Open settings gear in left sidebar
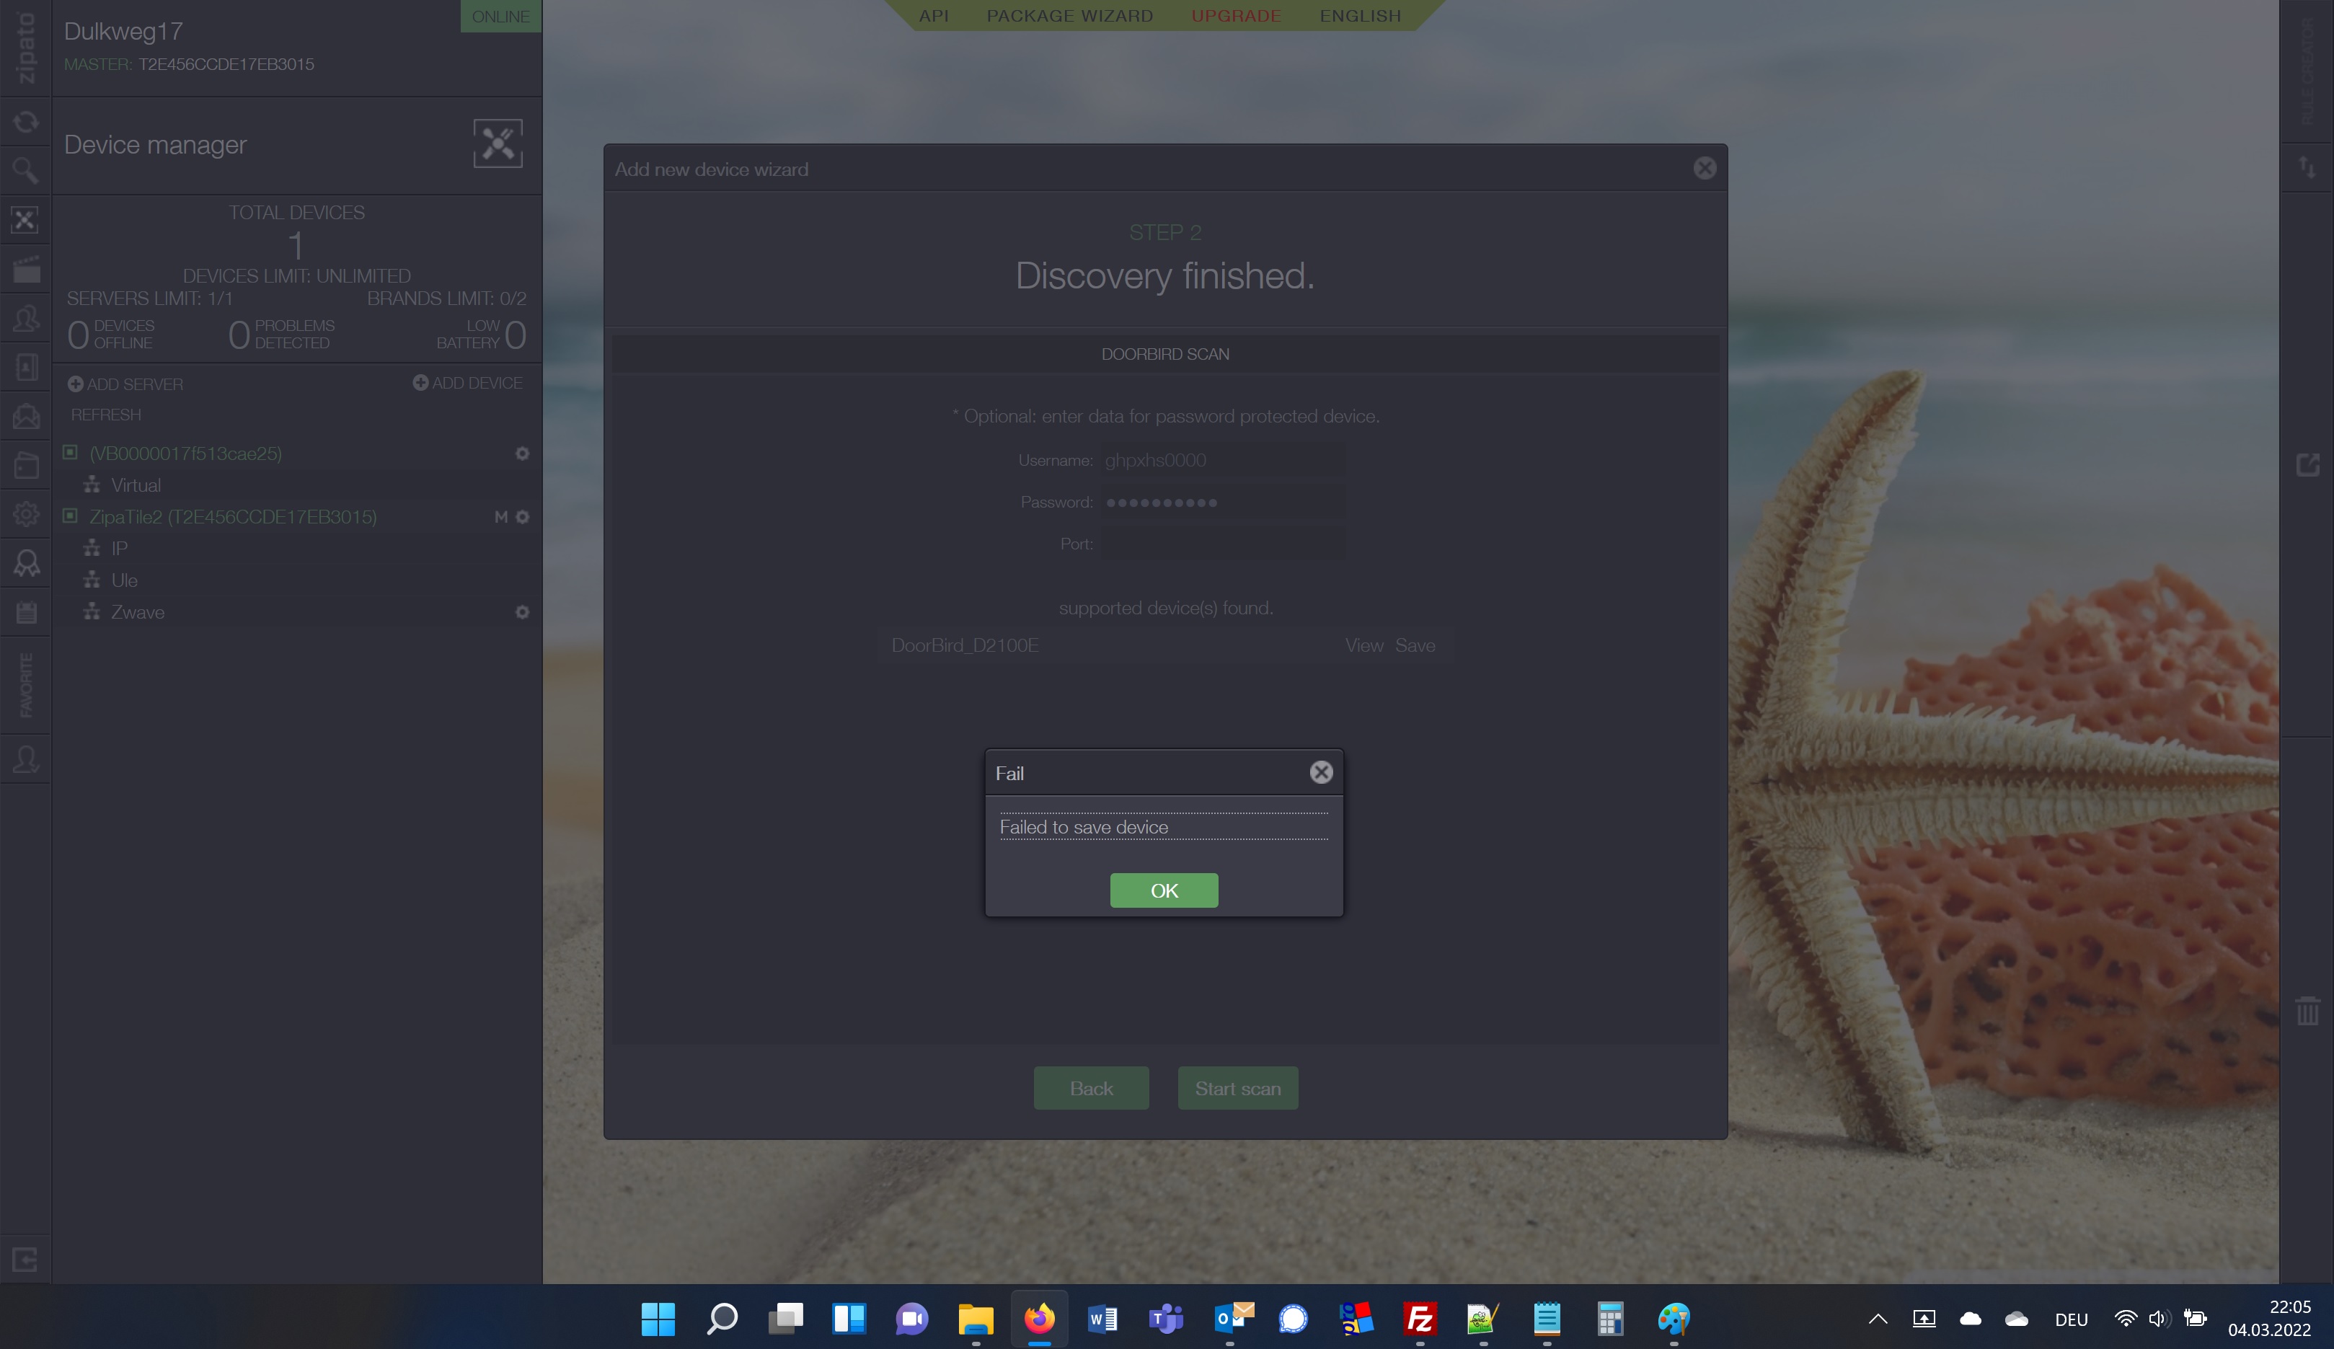The image size is (2334, 1349). coord(25,514)
